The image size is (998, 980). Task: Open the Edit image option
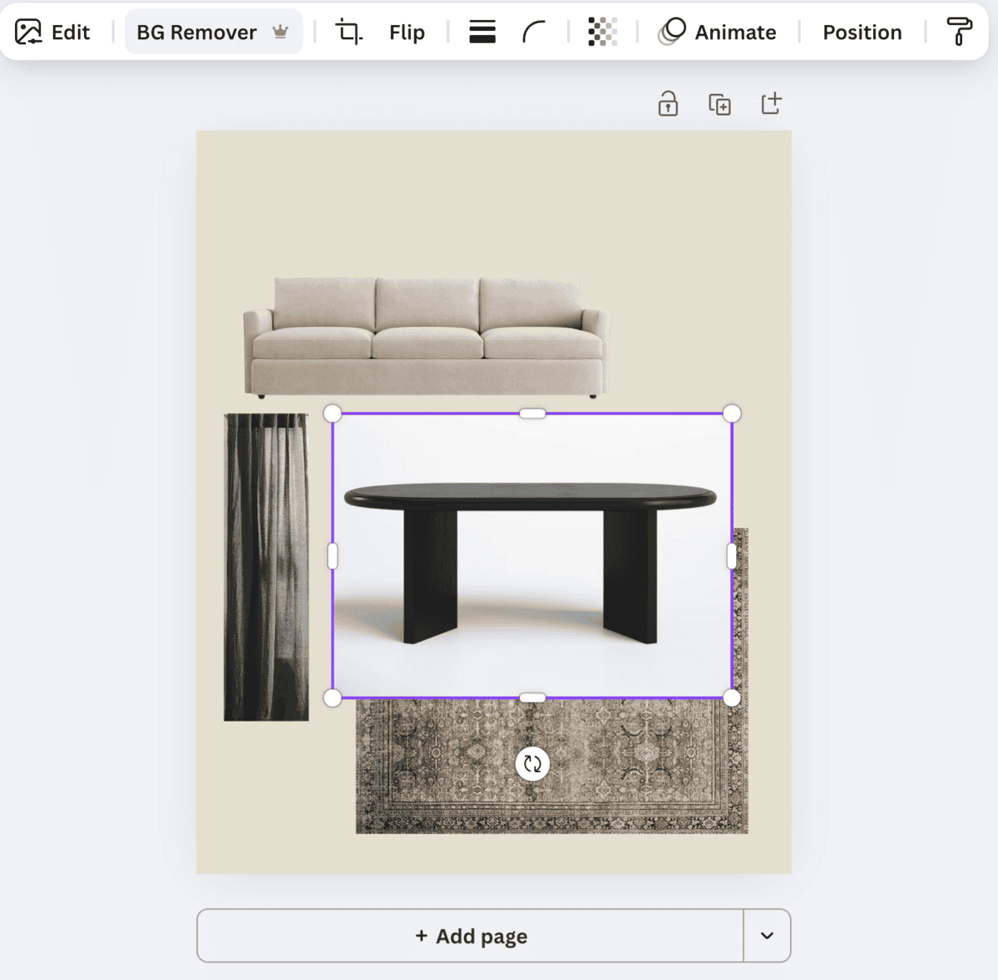click(52, 32)
